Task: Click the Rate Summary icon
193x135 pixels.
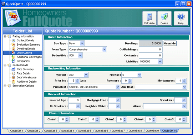Action: click(14, 69)
